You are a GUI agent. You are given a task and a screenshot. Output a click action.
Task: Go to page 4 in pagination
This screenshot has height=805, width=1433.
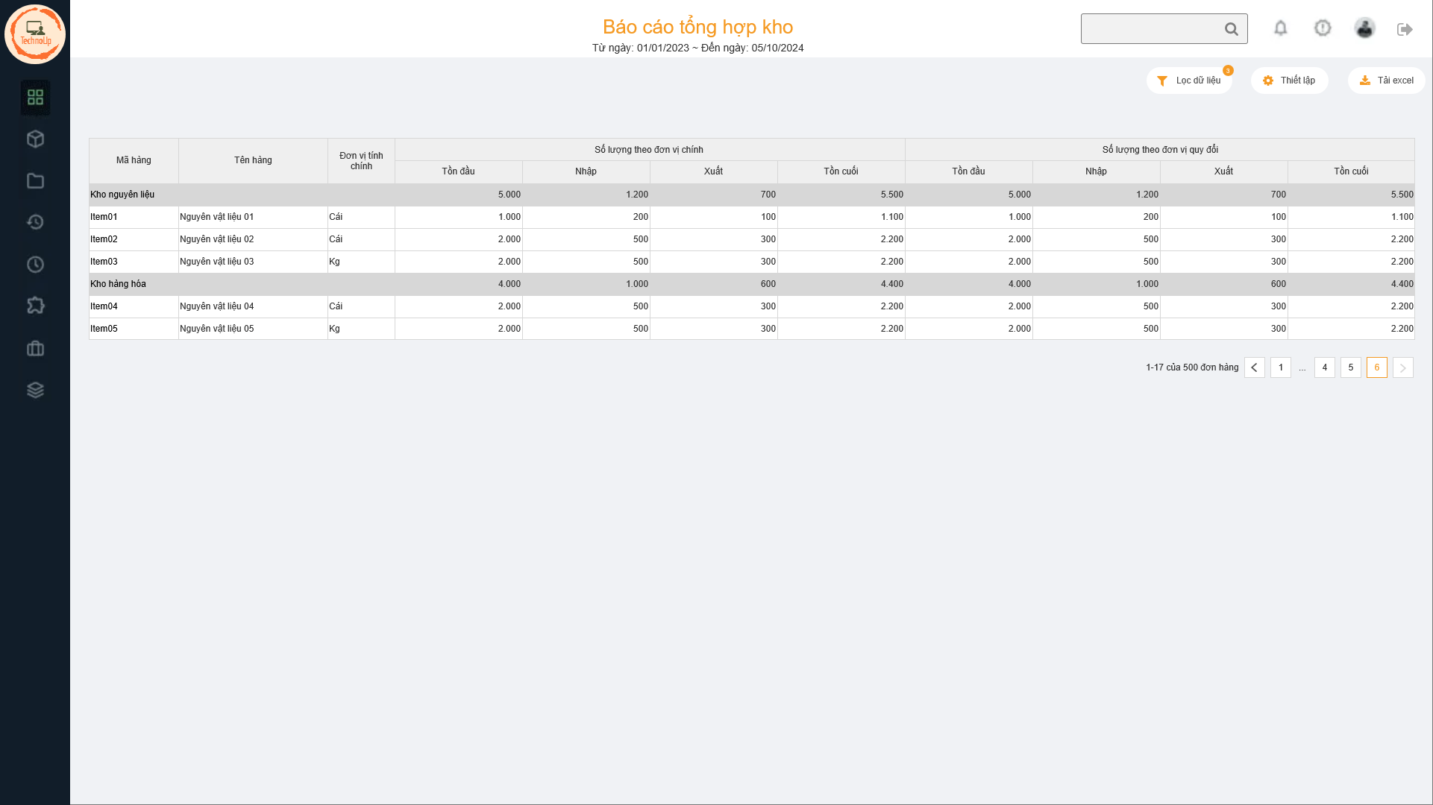[x=1324, y=367]
